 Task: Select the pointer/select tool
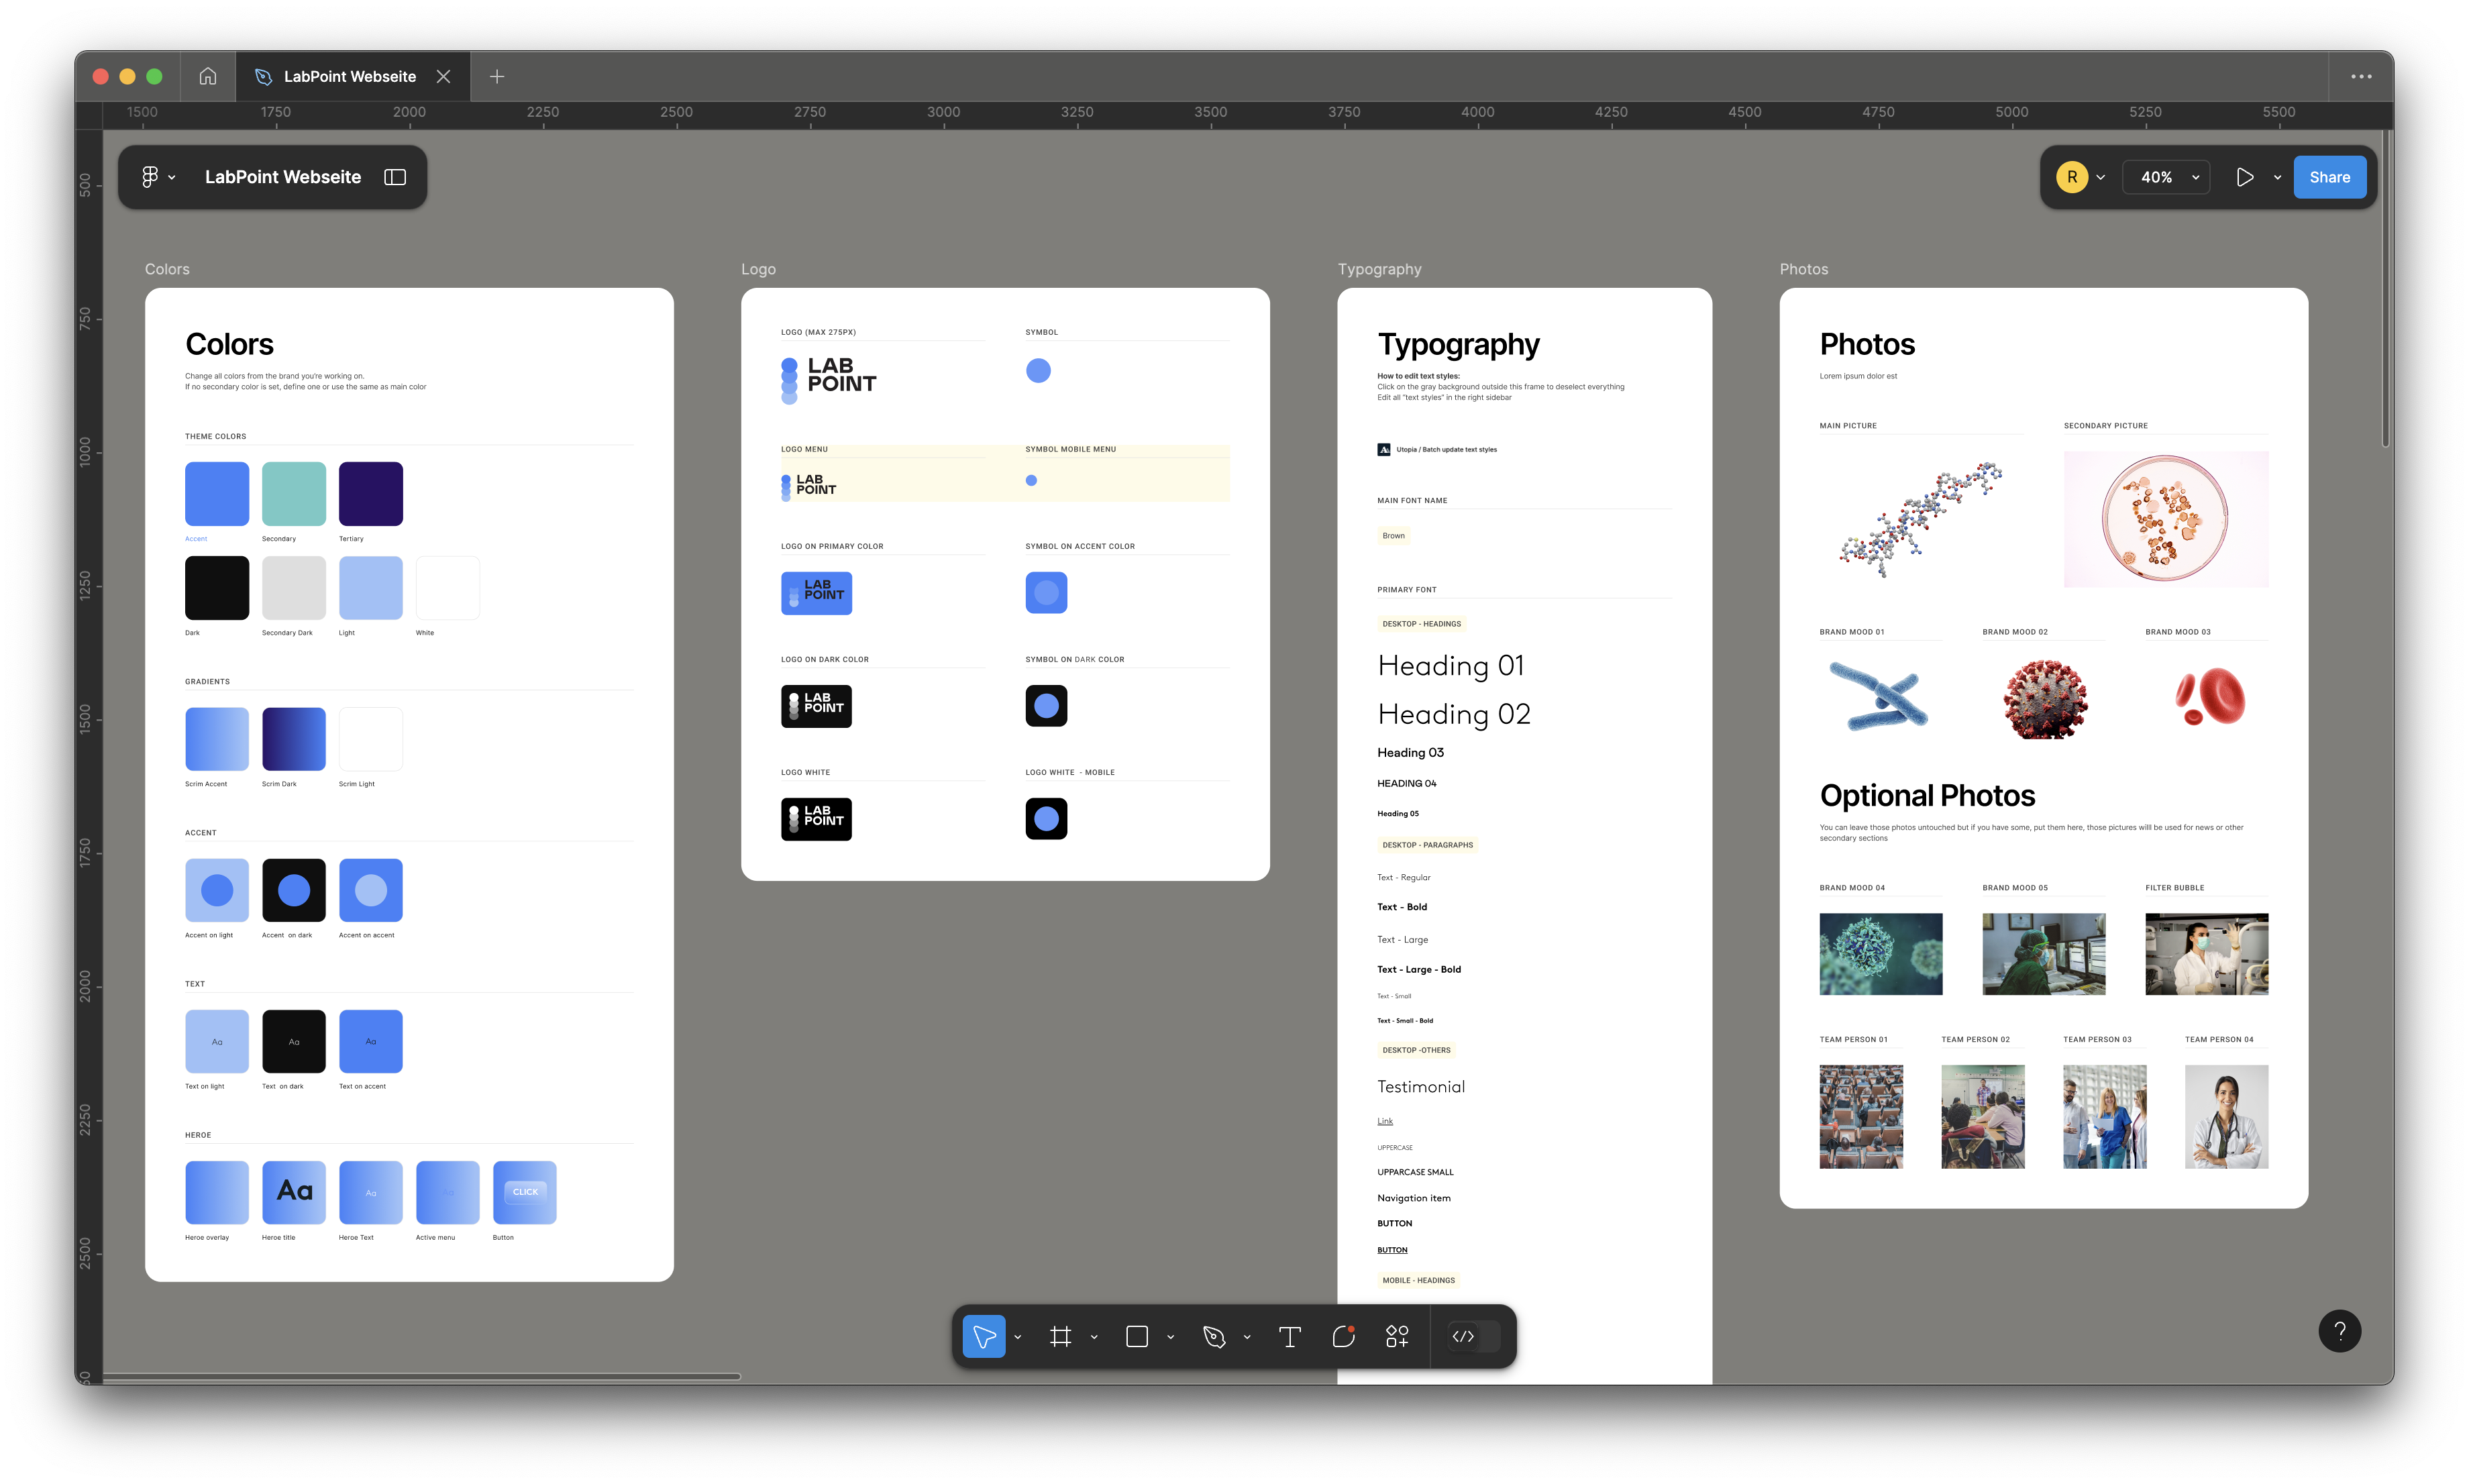coord(984,1336)
